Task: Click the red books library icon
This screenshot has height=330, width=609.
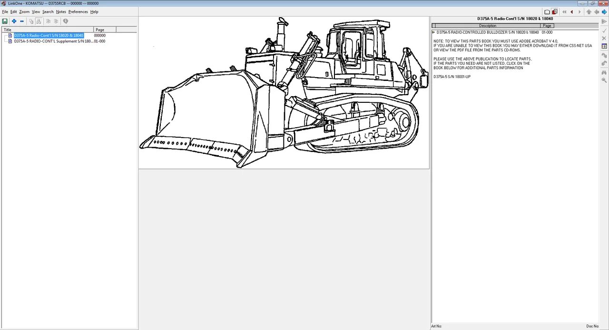Action: click(555, 12)
